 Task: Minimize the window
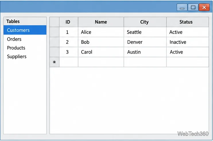point(182,7)
